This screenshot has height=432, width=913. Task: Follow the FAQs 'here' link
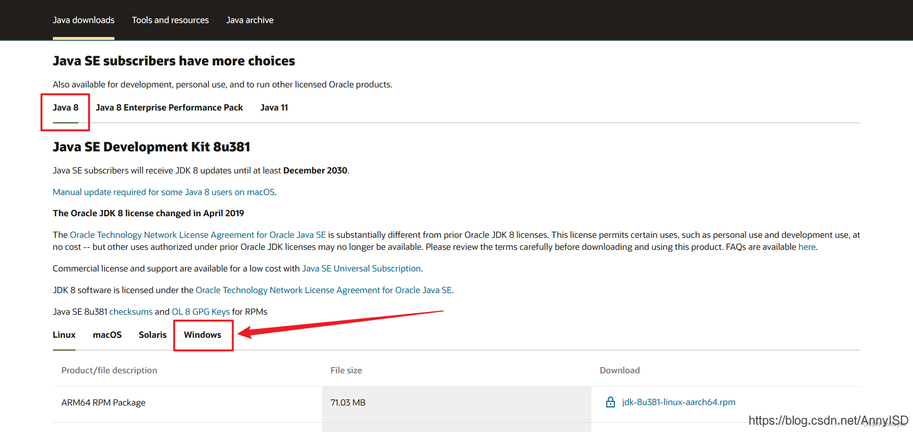807,247
